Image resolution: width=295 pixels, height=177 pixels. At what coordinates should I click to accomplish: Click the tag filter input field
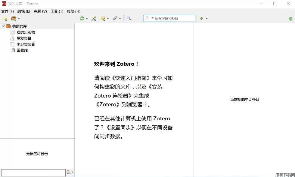tap(33, 172)
